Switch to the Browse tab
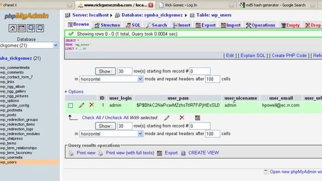Image resolution: width=322 pixels, height=181 pixels. [78, 25]
